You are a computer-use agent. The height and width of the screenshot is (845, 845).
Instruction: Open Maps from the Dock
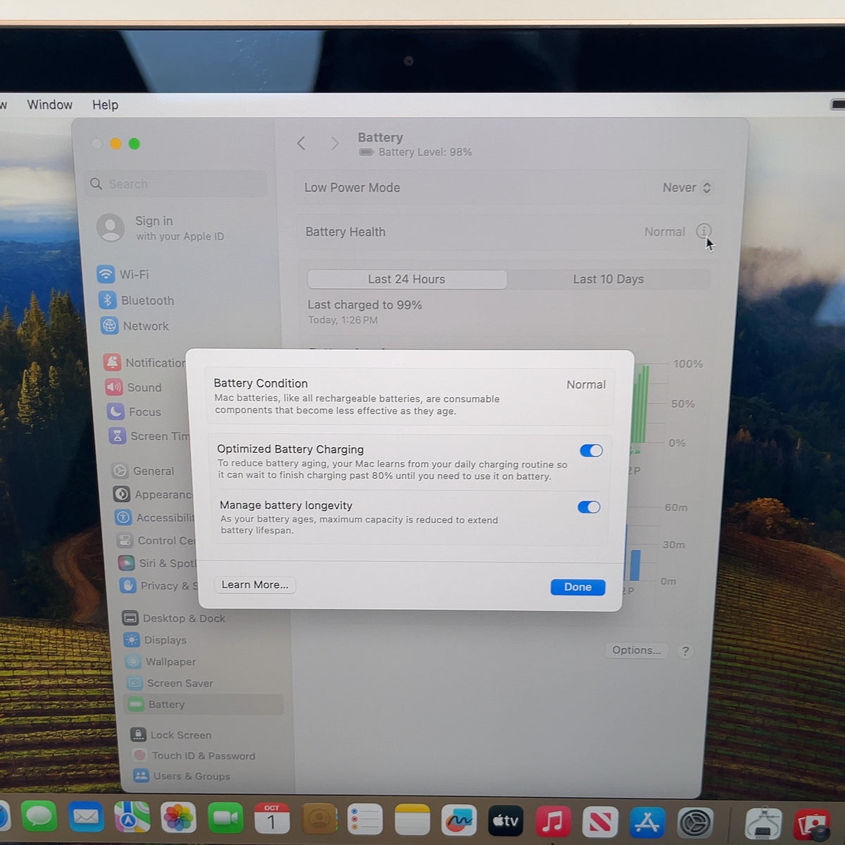click(x=132, y=819)
